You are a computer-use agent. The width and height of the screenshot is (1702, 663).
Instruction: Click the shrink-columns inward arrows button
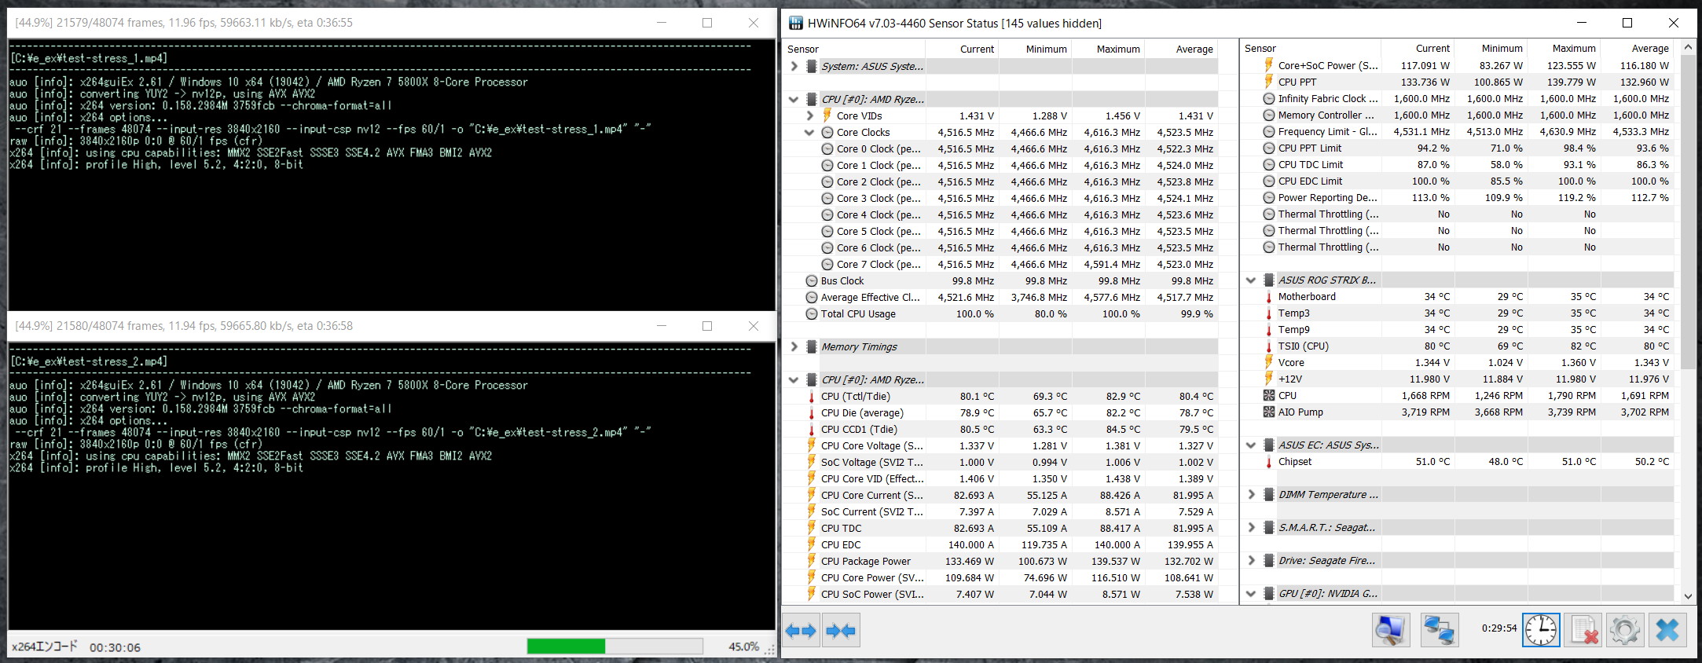click(841, 630)
